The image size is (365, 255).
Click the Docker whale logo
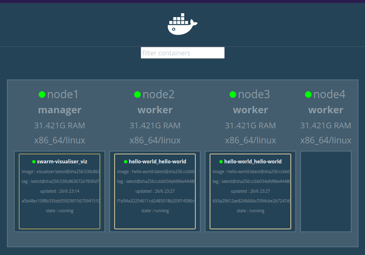click(183, 24)
